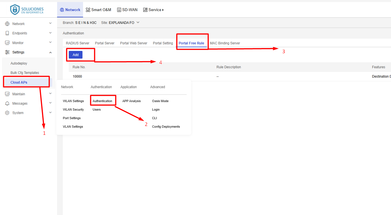Click the Advanced menu heading
391x215 pixels.
pos(158,87)
